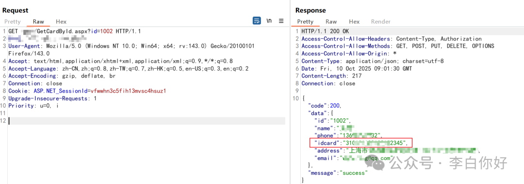Screen dimensions: 524x184
Task: Open the Request hamburger options menu
Action: pyautogui.click(x=281, y=21)
